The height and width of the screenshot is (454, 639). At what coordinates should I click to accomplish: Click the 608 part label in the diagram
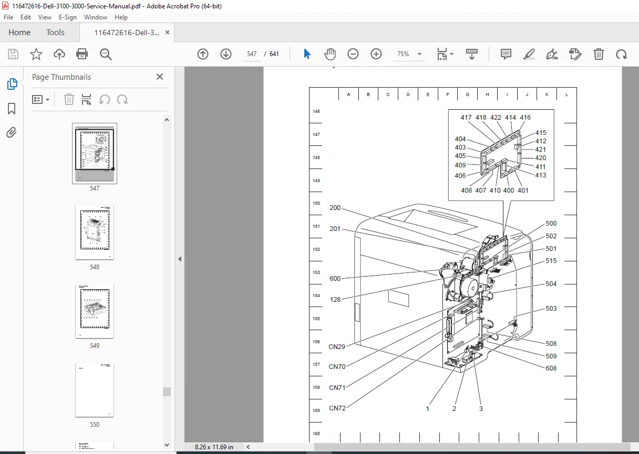coord(551,368)
